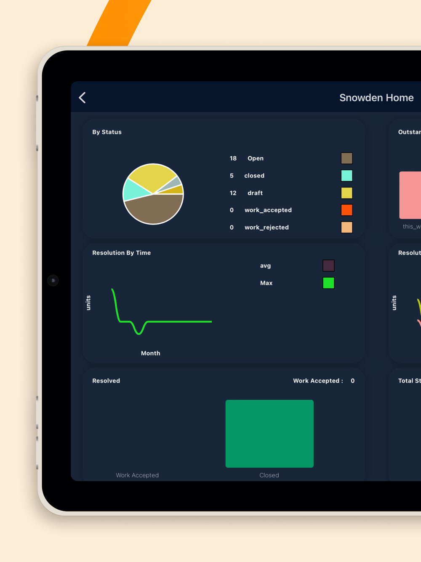The image size is (421, 562).
Task: Click the count 5 next to closed
Action: (232, 176)
